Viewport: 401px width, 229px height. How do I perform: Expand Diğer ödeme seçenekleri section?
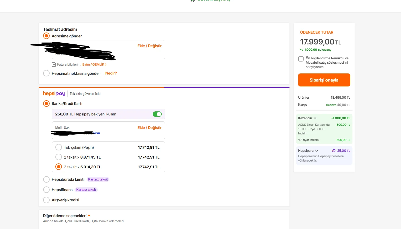pyautogui.click(x=89, y=216)
